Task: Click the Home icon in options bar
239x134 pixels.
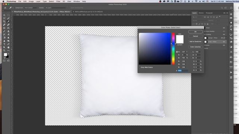Action: pos(5,8)
